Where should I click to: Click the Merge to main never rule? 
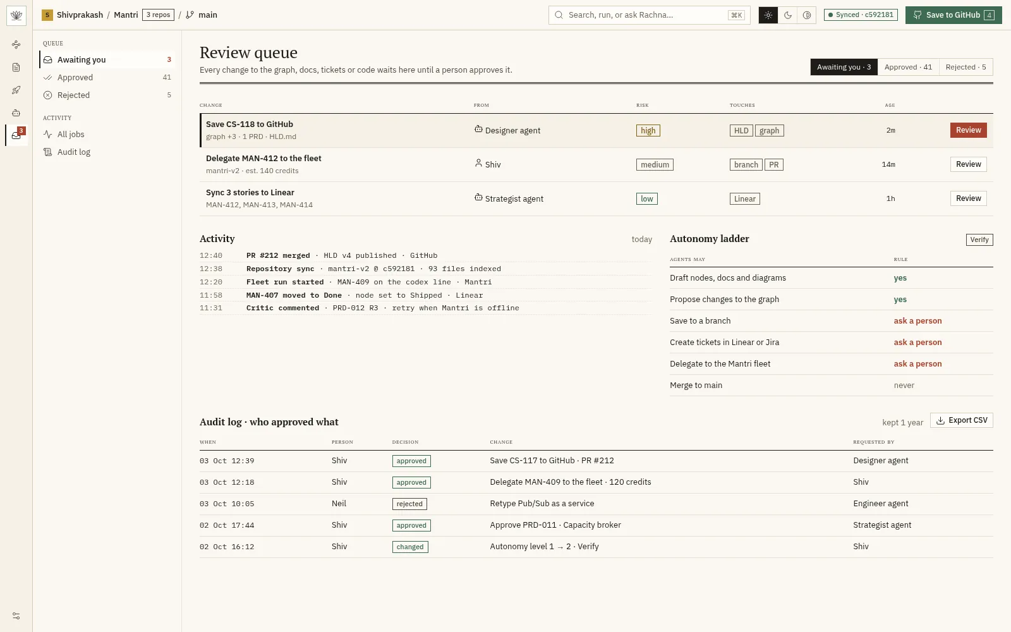click(x=831, y=386)
